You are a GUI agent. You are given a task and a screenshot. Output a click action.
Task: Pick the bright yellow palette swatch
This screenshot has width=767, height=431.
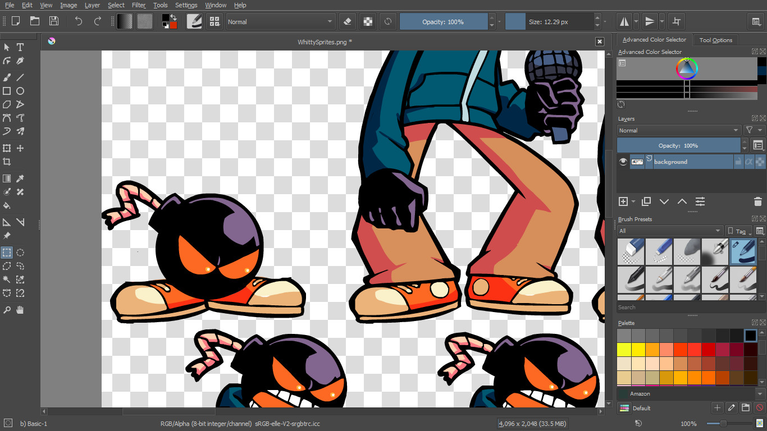pyautogui.click(x=624, y=350)
